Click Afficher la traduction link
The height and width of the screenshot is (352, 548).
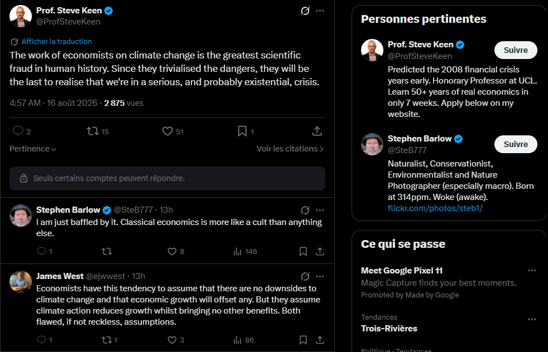56,42
